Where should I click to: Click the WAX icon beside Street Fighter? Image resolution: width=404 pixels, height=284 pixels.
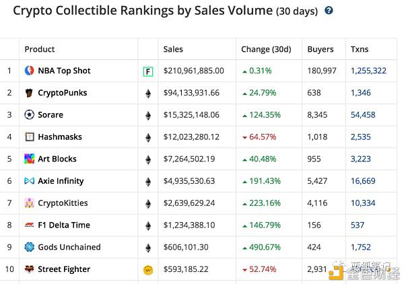(148, 270)
